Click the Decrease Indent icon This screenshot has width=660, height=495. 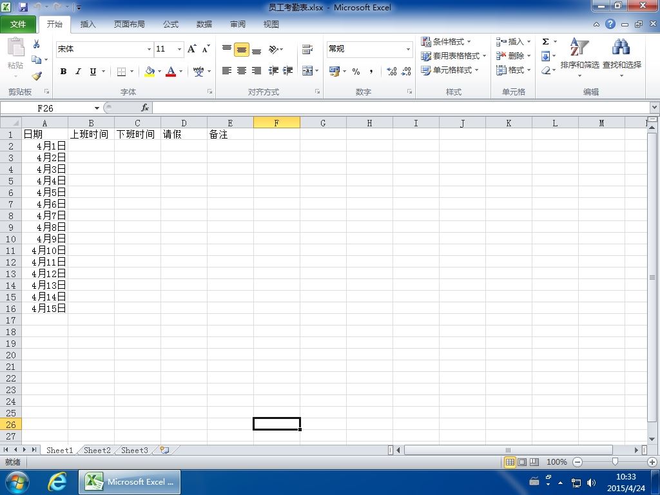coord(273,71)
